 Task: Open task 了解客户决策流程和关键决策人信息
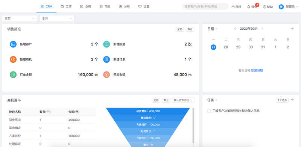(236, 111)
